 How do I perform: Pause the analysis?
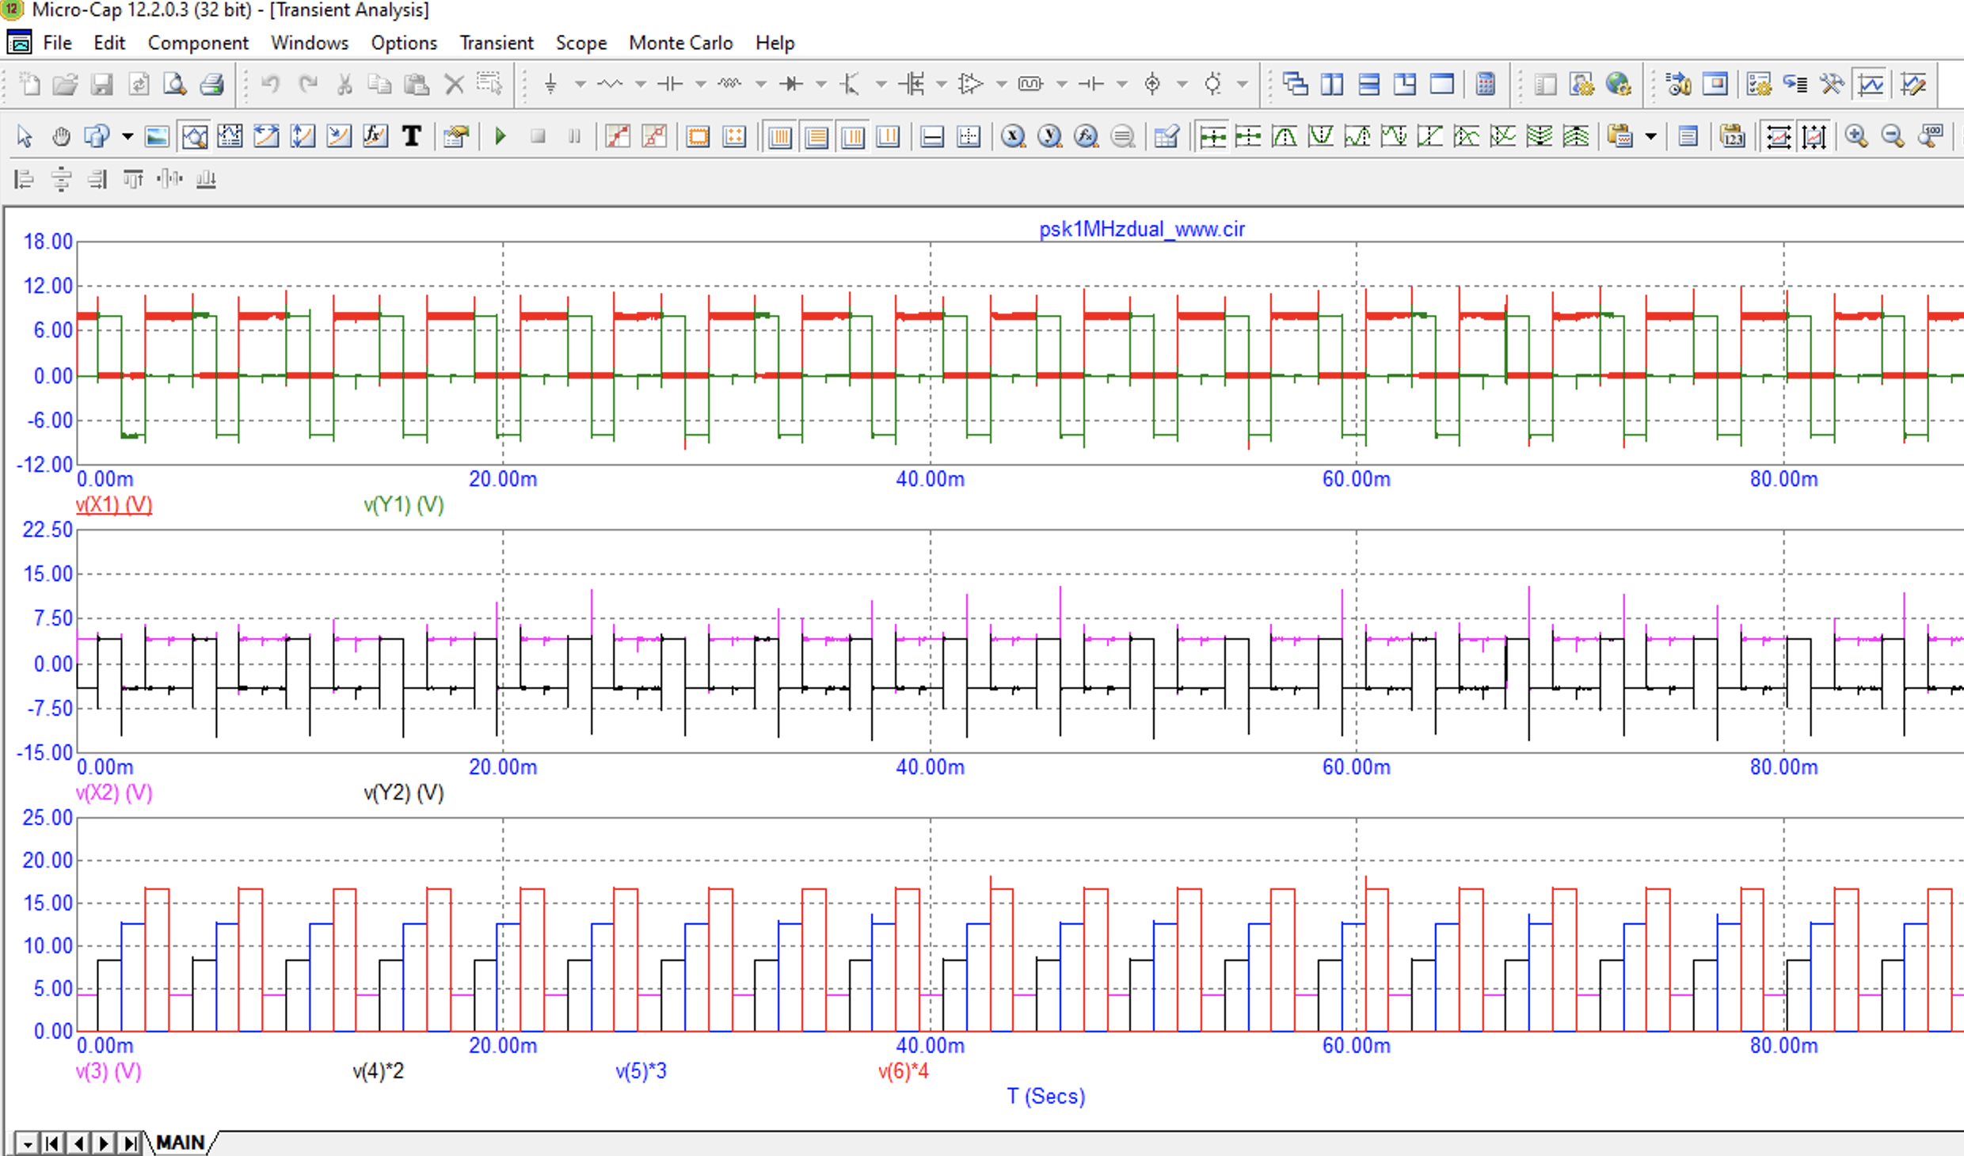click(x=574, y=137)
